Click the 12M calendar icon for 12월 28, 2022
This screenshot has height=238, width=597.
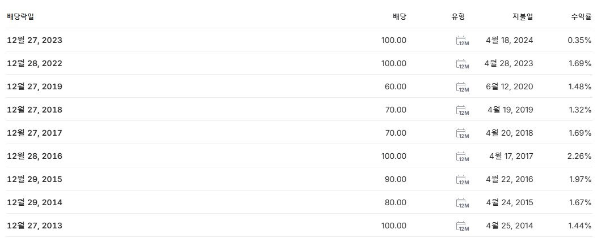tap(462, 64)
